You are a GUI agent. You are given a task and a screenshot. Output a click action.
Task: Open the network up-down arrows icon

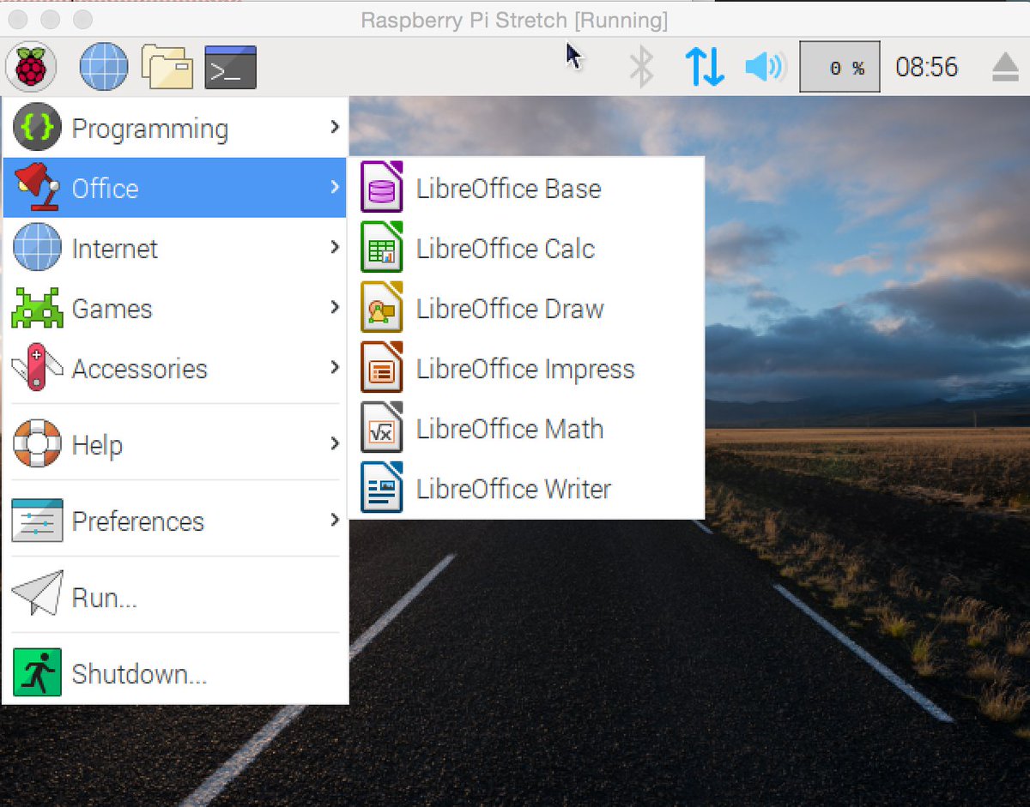pyautogui.click(x=705, y=67)
